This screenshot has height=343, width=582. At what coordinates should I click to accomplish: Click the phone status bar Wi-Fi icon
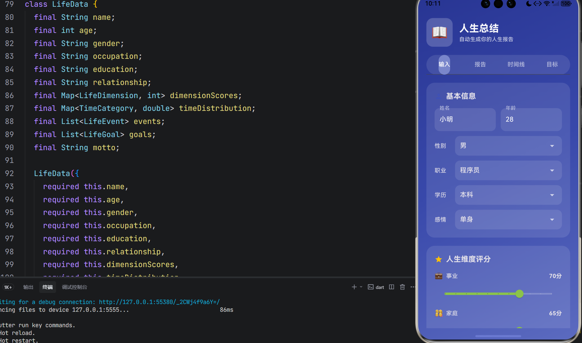coord(547,4)
